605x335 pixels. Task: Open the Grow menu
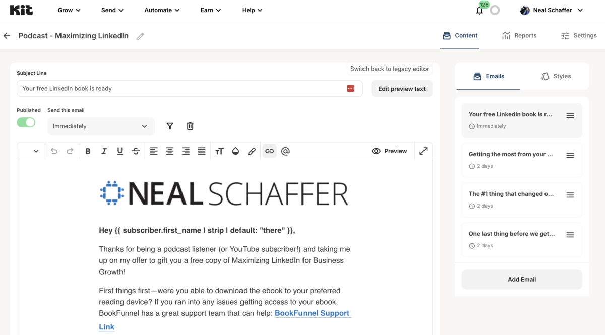[69, 10]
